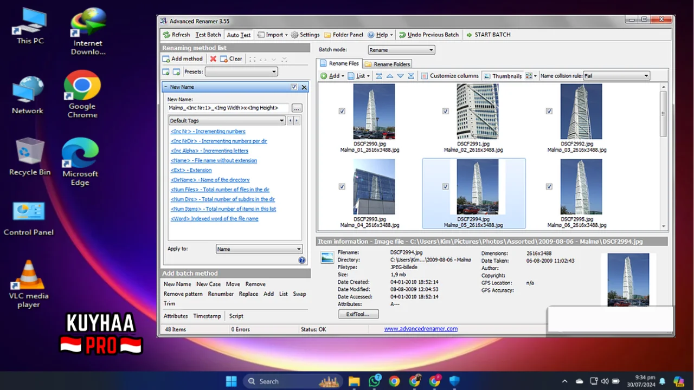Click the Add method icon
694x390 pixels.
[x=166, y=59]
